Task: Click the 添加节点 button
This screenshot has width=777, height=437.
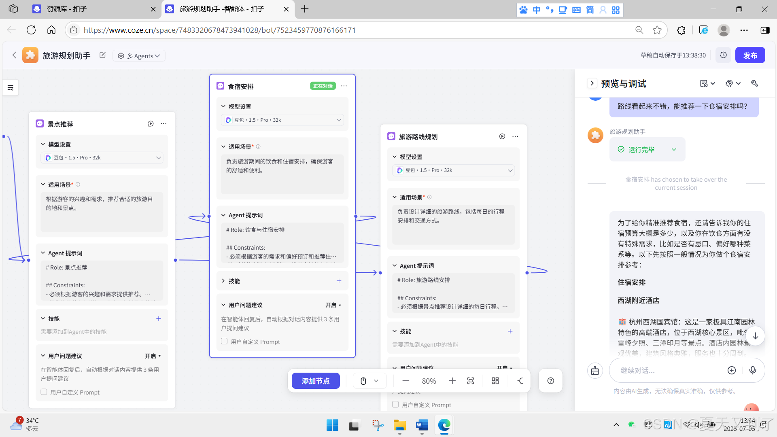Action: click(316, 381)
